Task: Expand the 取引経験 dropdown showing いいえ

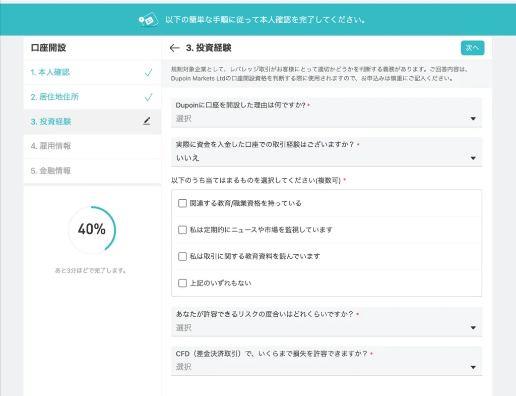Action: (326, 158)
